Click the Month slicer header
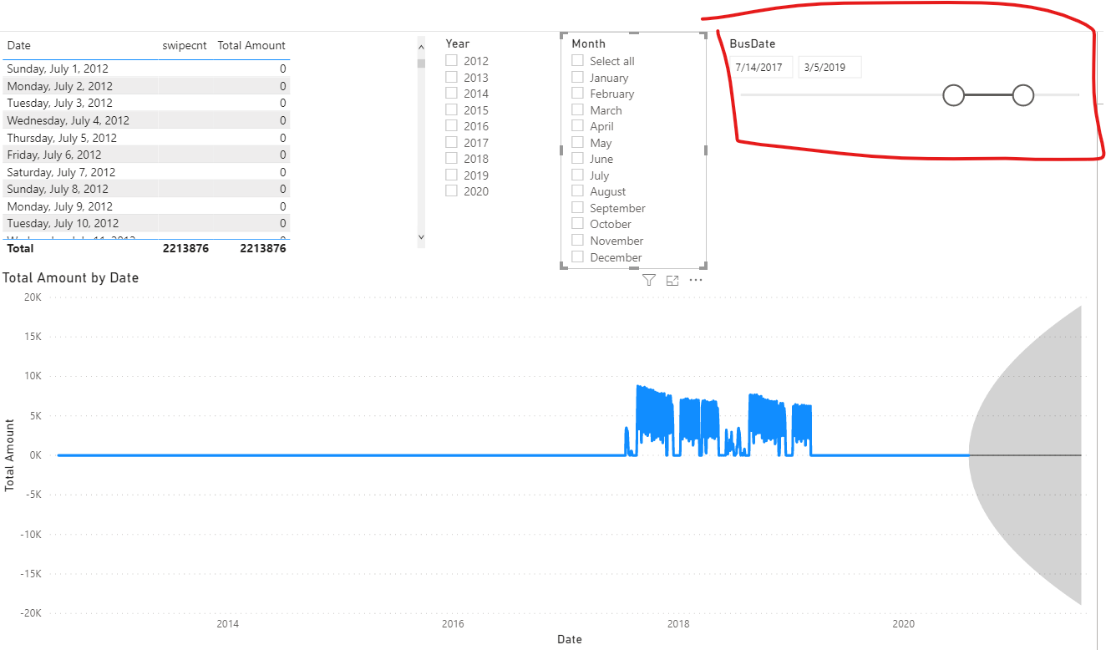The image size is (1106, 650). (589, 43)
